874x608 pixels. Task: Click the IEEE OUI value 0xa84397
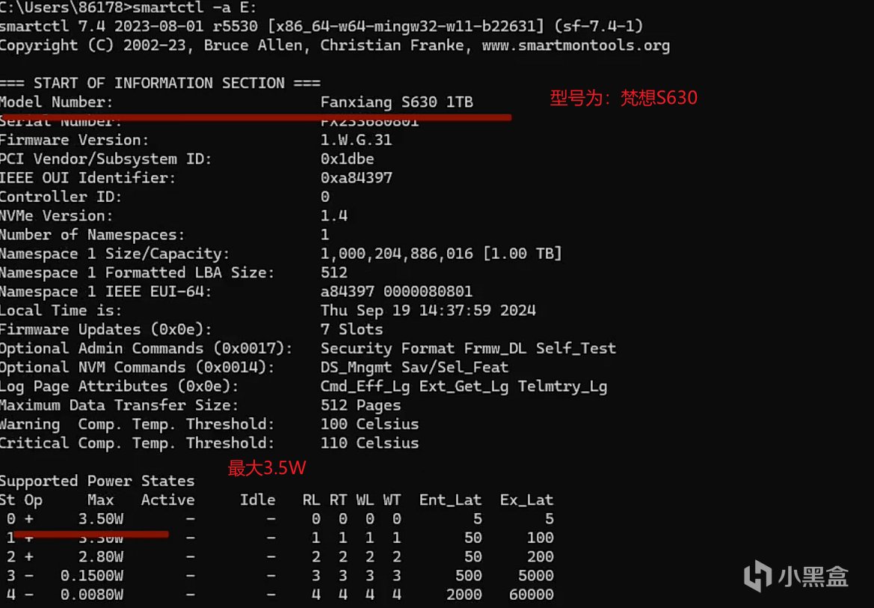pyautogui.click(x=356, y=178)
